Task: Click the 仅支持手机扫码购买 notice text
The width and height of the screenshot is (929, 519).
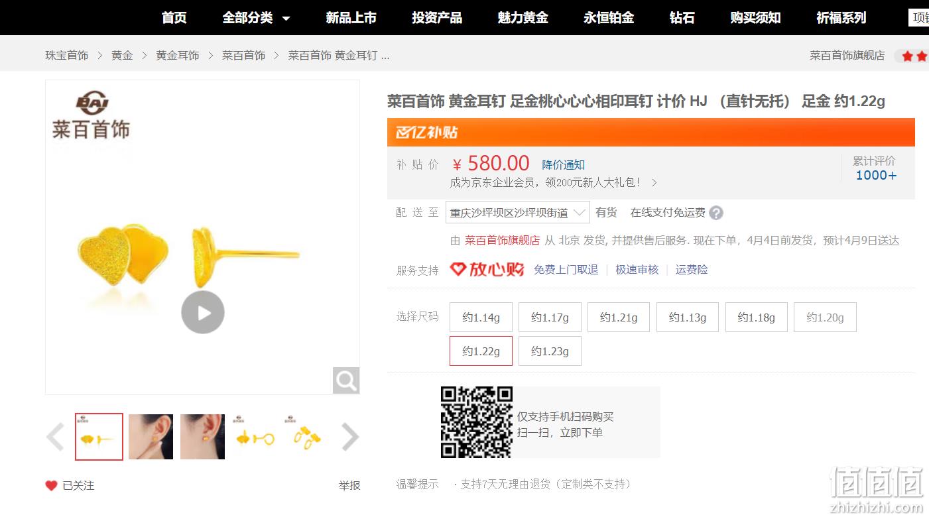Action: click(x=566, y=417)
